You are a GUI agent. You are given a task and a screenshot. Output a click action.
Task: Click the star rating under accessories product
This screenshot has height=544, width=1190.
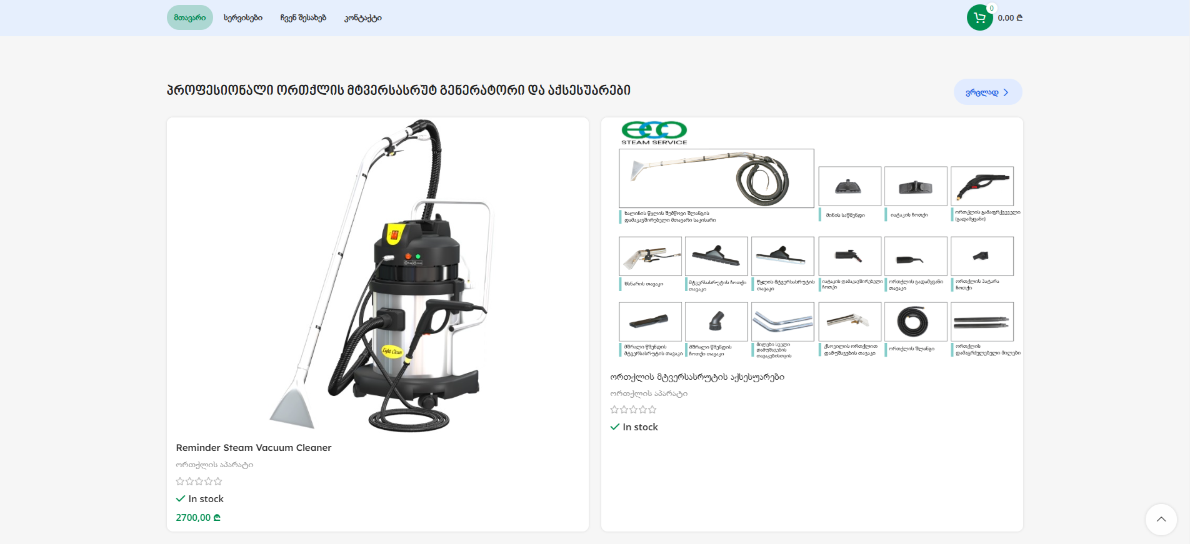click(x=633, y=410)
